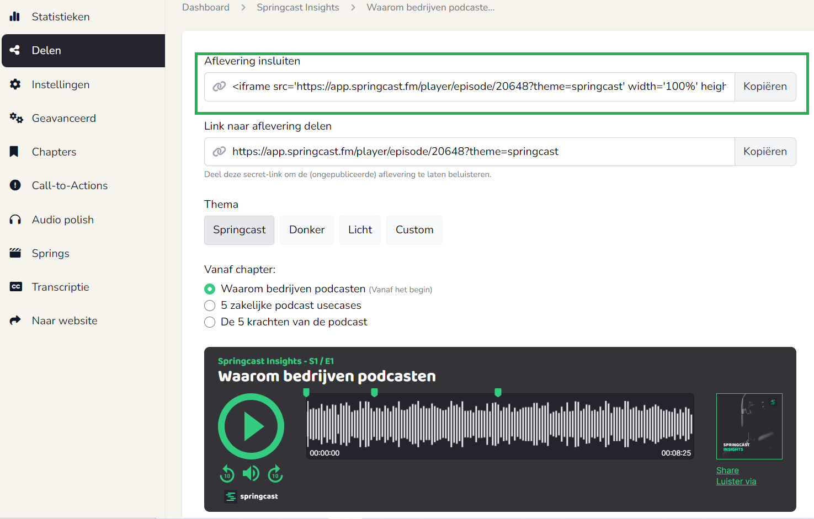Viewport: 814px width, 519px height.
Task: Go to Dashboard breadcrumb
Action: coord(206,7)
